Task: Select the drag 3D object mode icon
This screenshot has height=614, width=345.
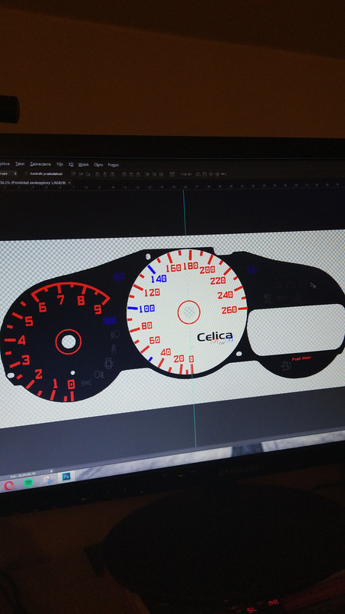Action: point(211,174)
